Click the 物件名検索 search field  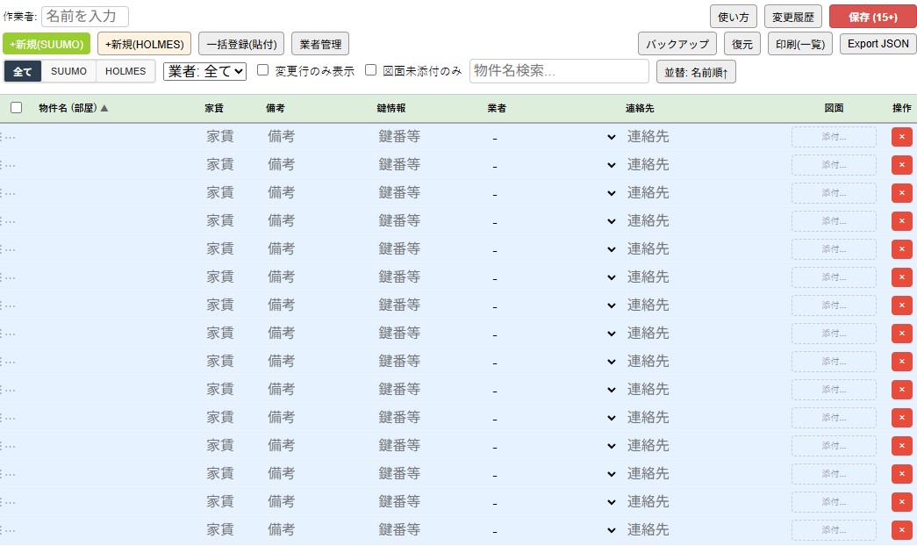click(x=559, y=71)
